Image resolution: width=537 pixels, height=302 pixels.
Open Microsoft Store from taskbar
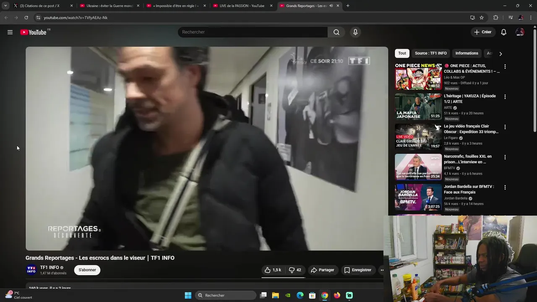coord(312,295)
